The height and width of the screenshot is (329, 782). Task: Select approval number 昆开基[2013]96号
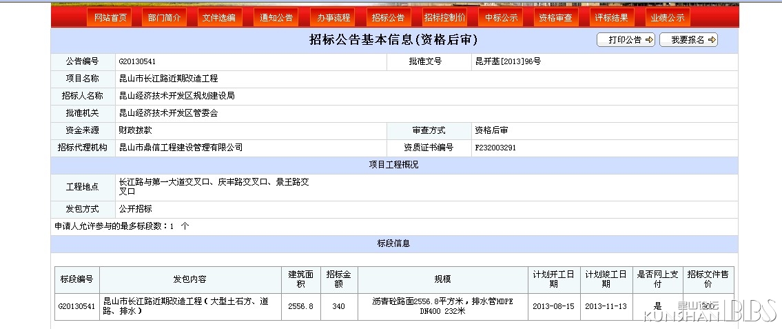[508, 61]
